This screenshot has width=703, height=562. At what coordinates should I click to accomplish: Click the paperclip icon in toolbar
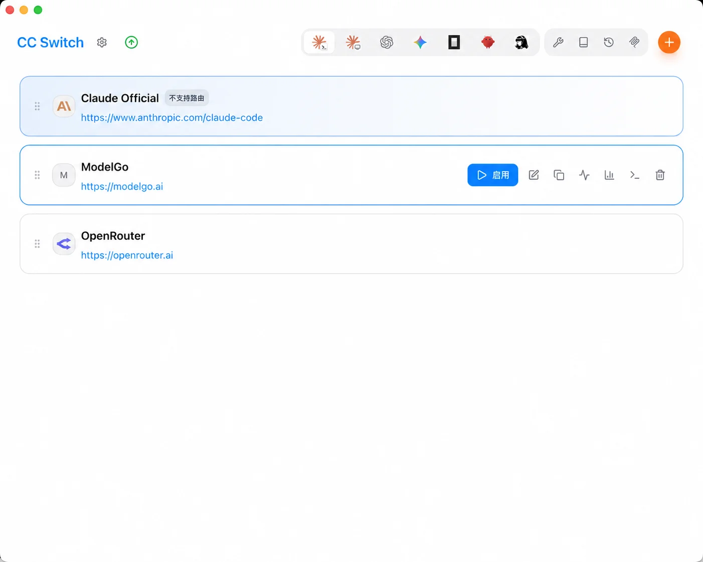point(634,43)
